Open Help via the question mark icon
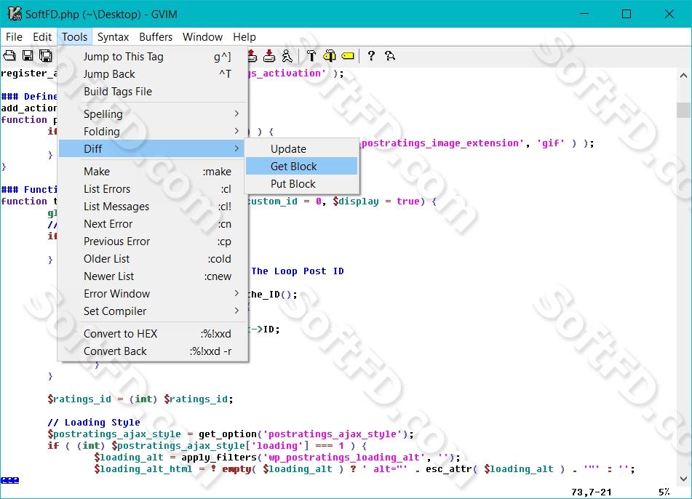This screenshot has width=692, height=499. click(371, 55)
